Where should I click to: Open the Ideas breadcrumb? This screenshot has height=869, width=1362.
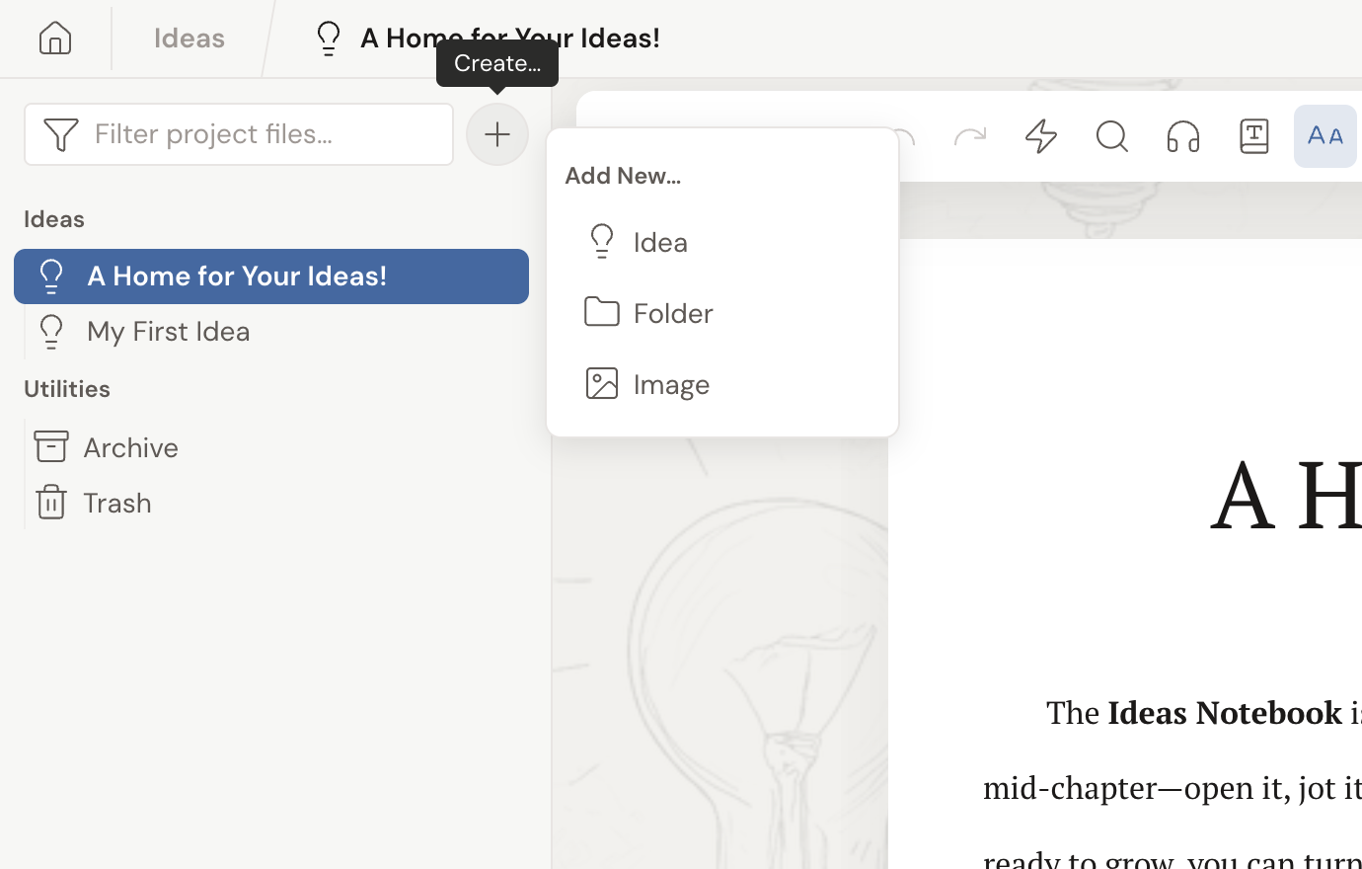tap(189, 39)
